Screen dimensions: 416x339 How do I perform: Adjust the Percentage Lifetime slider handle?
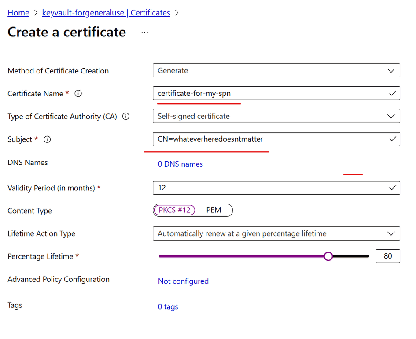pyautogui.click(x=328, y=256)
